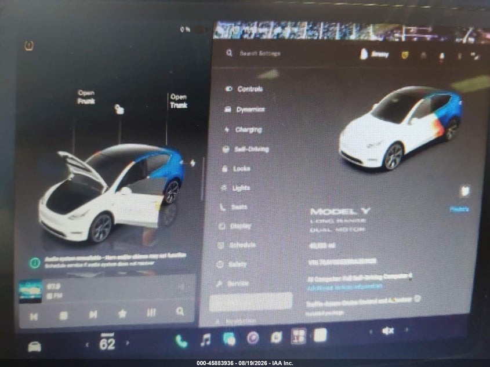Select the highlighted menu item below Service

[251, 301]
